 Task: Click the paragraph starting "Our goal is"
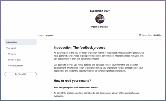pos(98,68)
